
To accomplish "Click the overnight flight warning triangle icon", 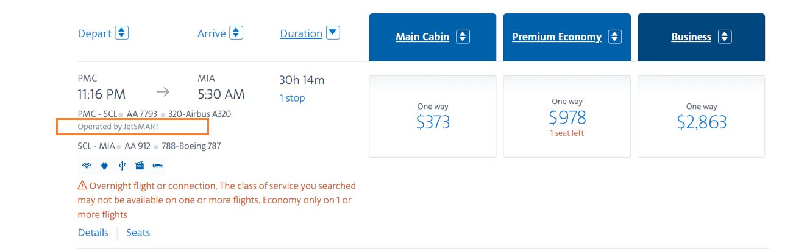I will coord(82,186).
